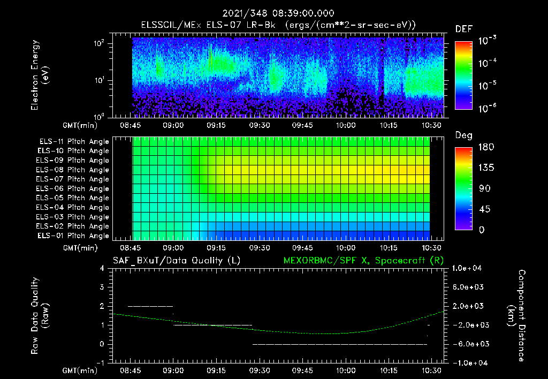Click the DEF legend label
548x379 pixels.
point(464,29)
